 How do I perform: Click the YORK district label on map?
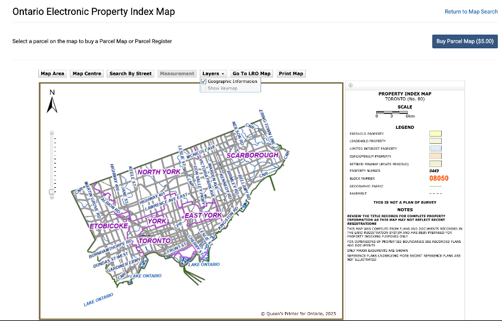tap(157, 221)
